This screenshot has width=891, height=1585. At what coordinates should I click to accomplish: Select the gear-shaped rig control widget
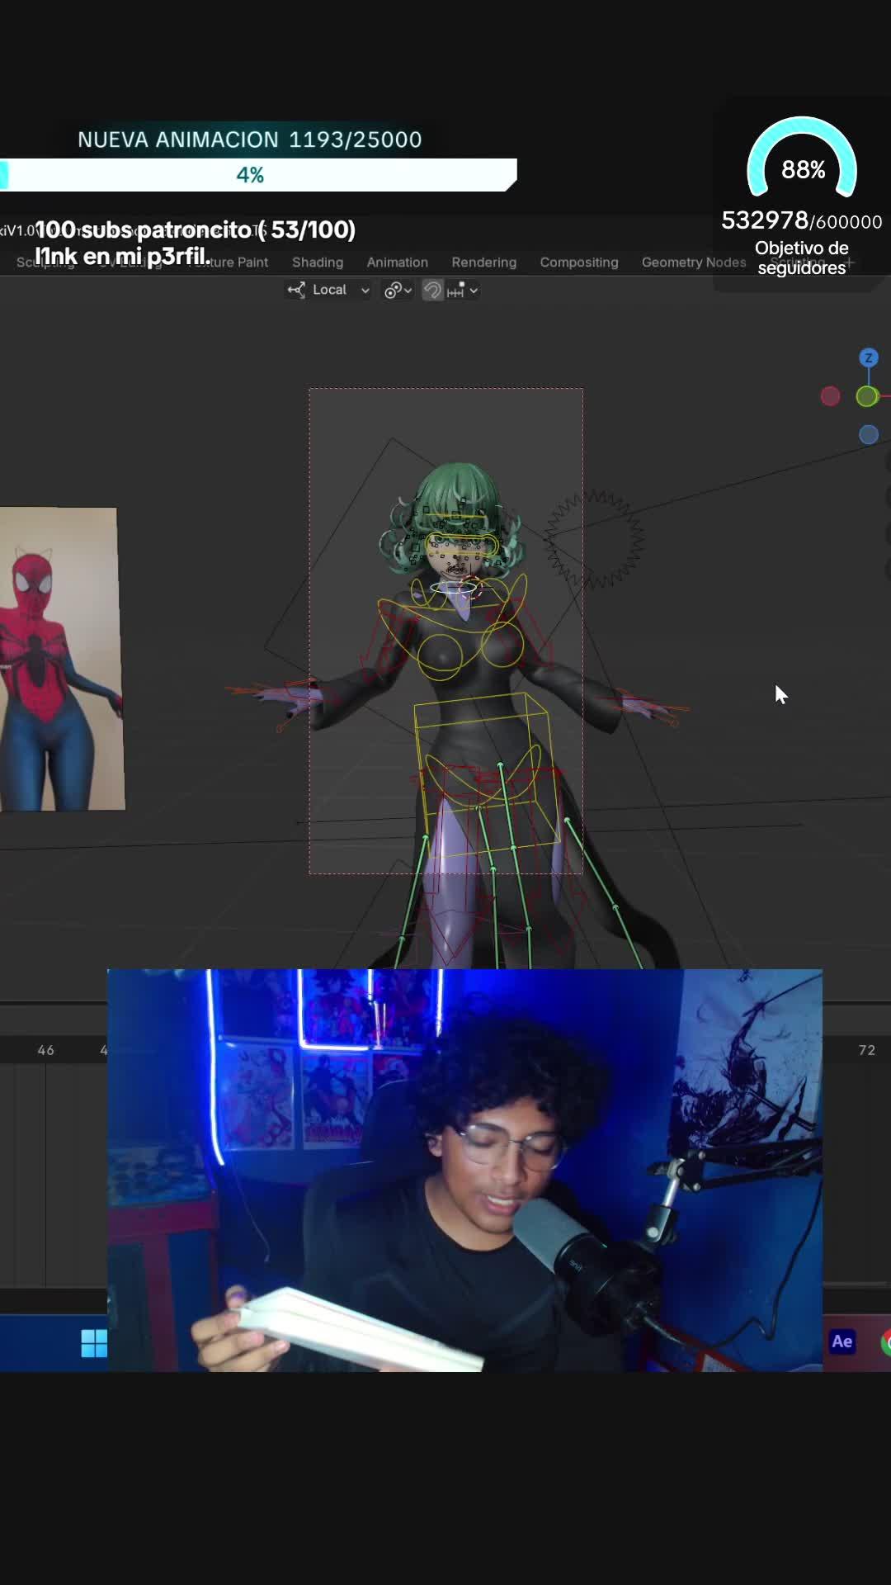(x=594, y=539)
